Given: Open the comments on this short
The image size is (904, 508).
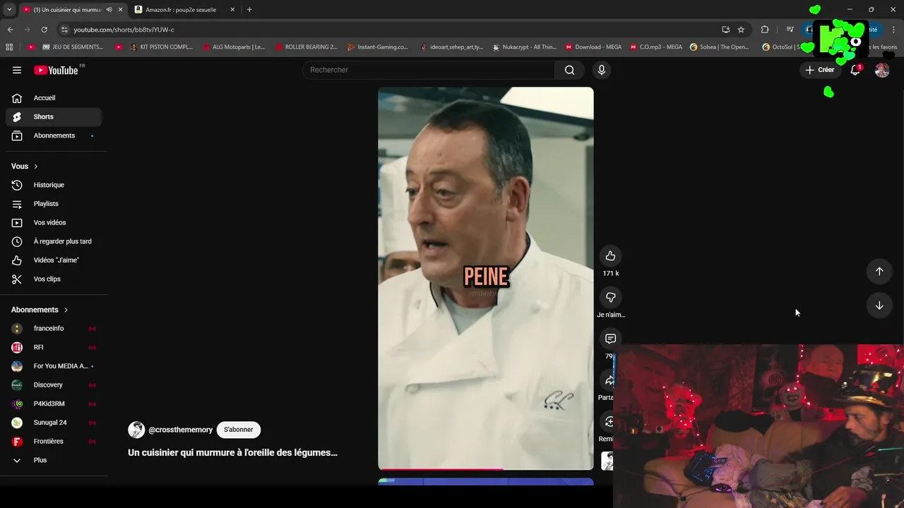Looking at the screenshot, I should click(610, 339).
